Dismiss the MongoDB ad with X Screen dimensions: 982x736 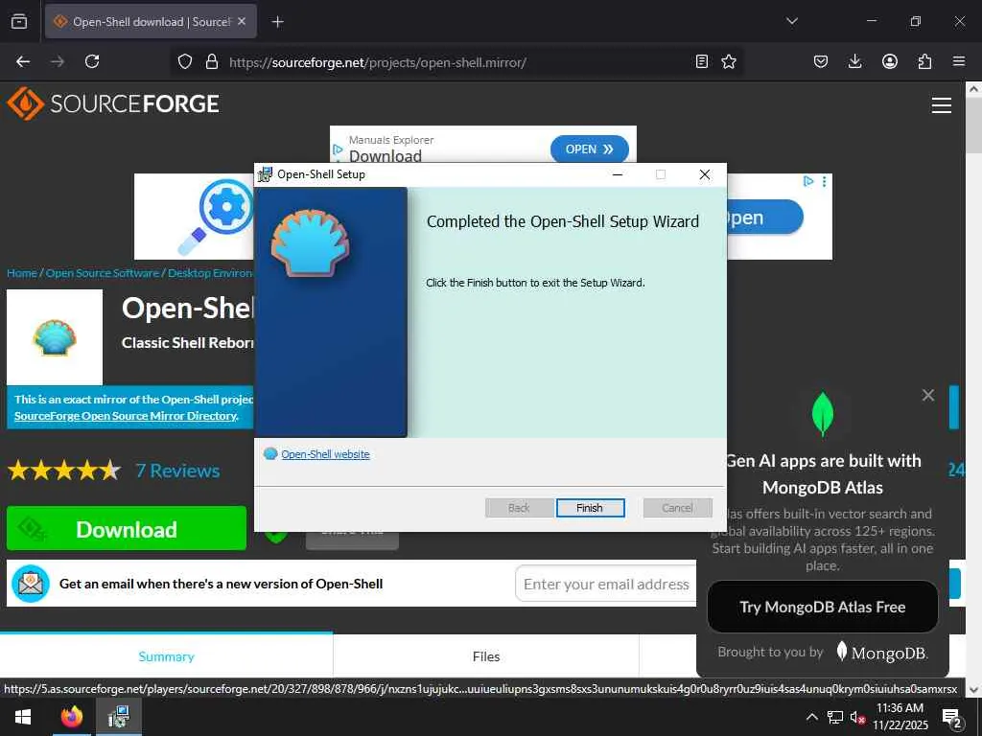point(928,395)
